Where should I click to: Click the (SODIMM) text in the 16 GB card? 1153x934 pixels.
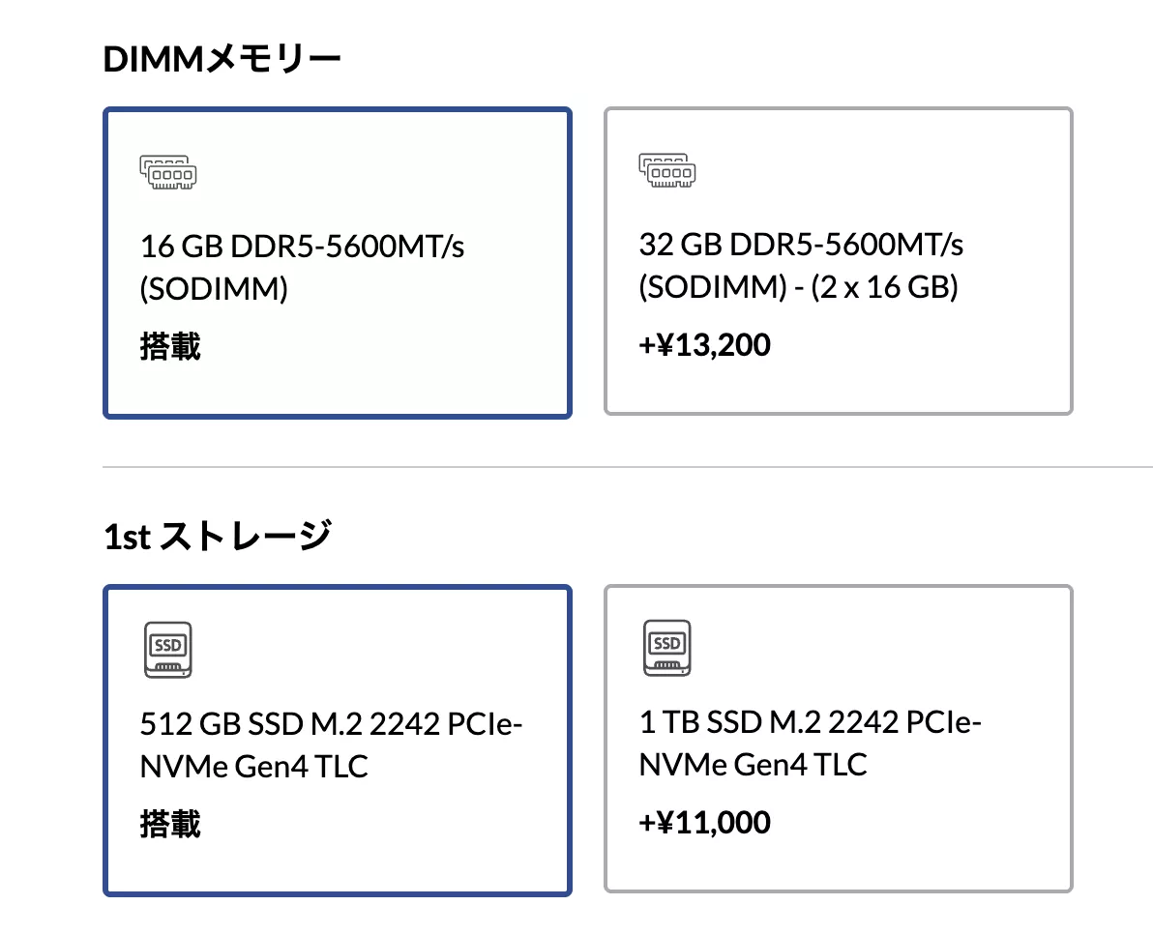click(214, 290)
